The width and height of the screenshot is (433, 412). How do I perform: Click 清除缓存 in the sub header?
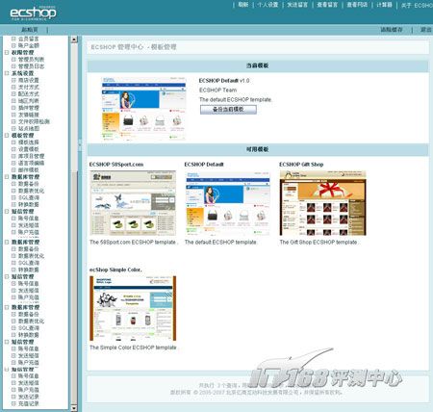click(x=392, y=30)
